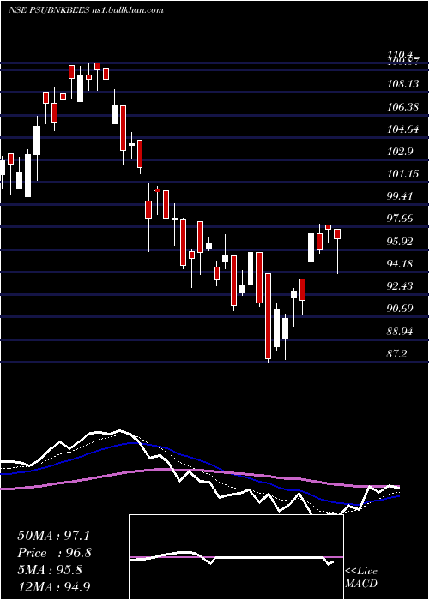Select the 90.69 price level label
Image resolution: width=429 pixels, height=600 pixels.
[x=401, y=309]
